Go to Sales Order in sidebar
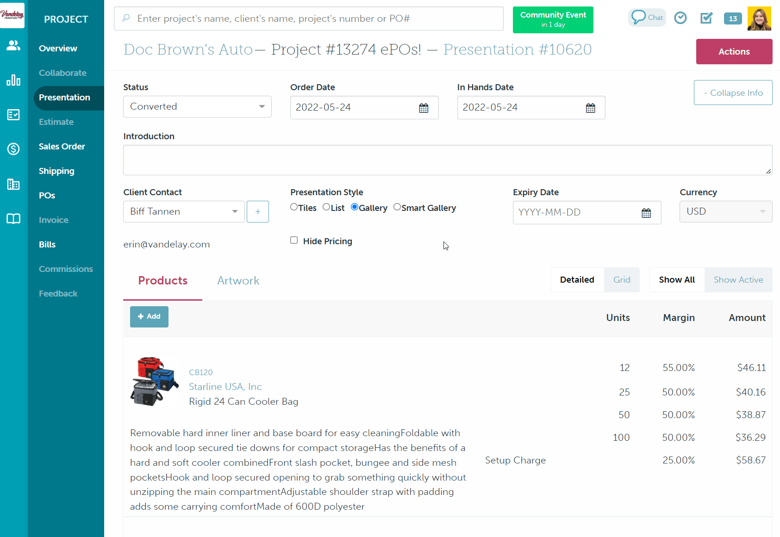This screenshot has width=780, height=537. (62, 147)
